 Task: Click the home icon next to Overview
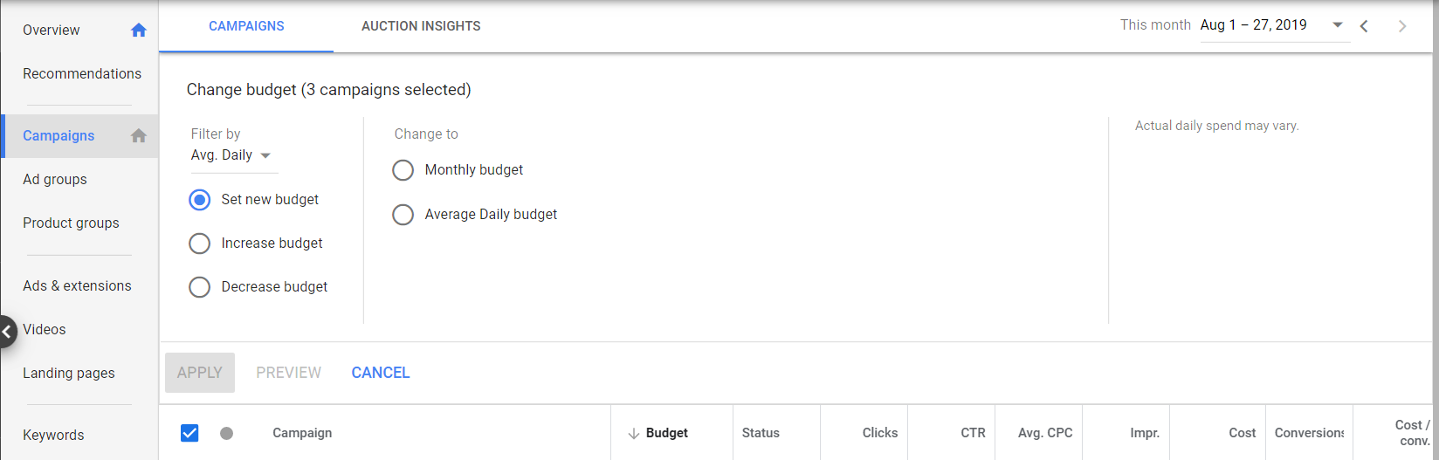(x=138, y=31)
